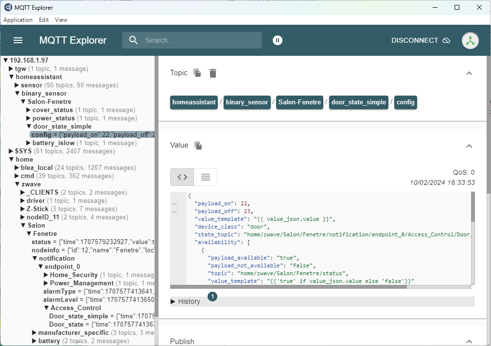This screenshot has height=346, width=491.
Task: Click the history count badge
Action: coord(212,297)
